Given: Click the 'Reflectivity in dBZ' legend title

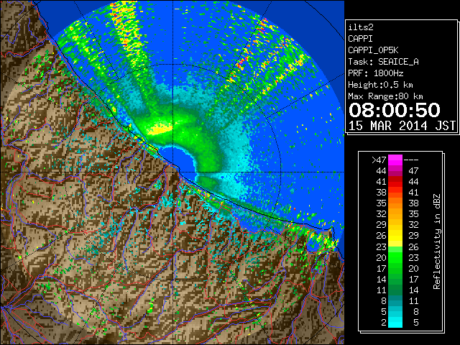Looking at the screenshot, I should tap(437, 241).
